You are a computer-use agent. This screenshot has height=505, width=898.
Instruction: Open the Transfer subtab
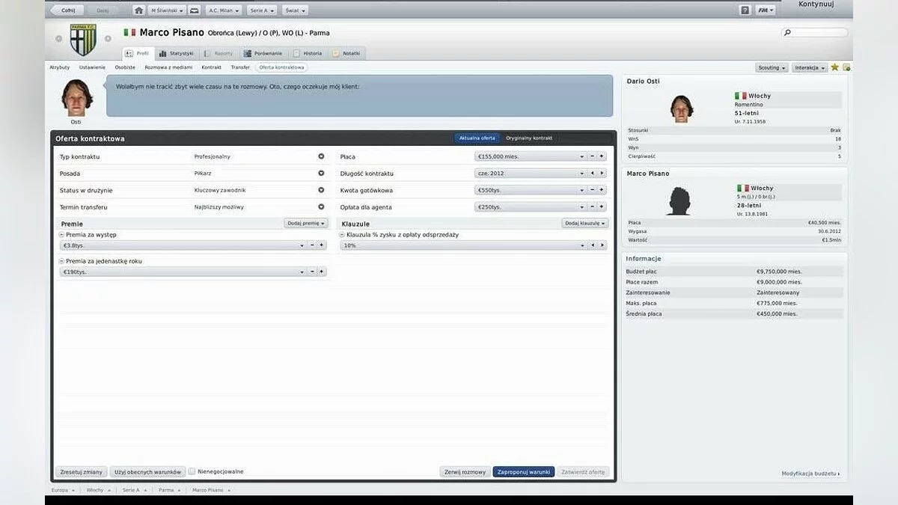[240, 67]
